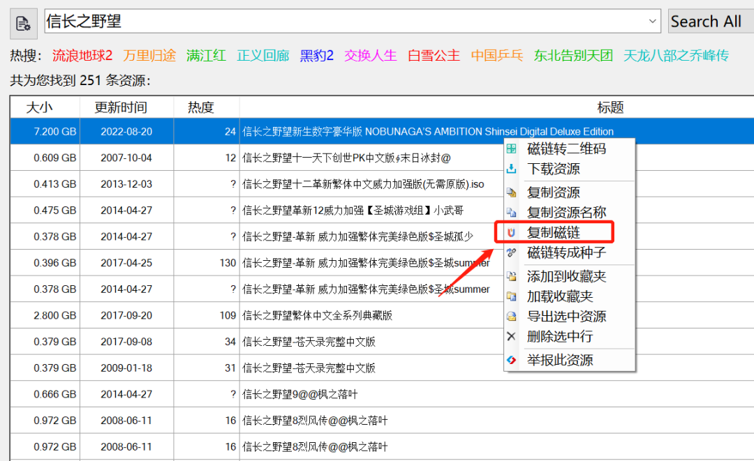This screenshot has width=754, height=461.
Task: Open hot search link 满江红
Action: tap(206, 56)
